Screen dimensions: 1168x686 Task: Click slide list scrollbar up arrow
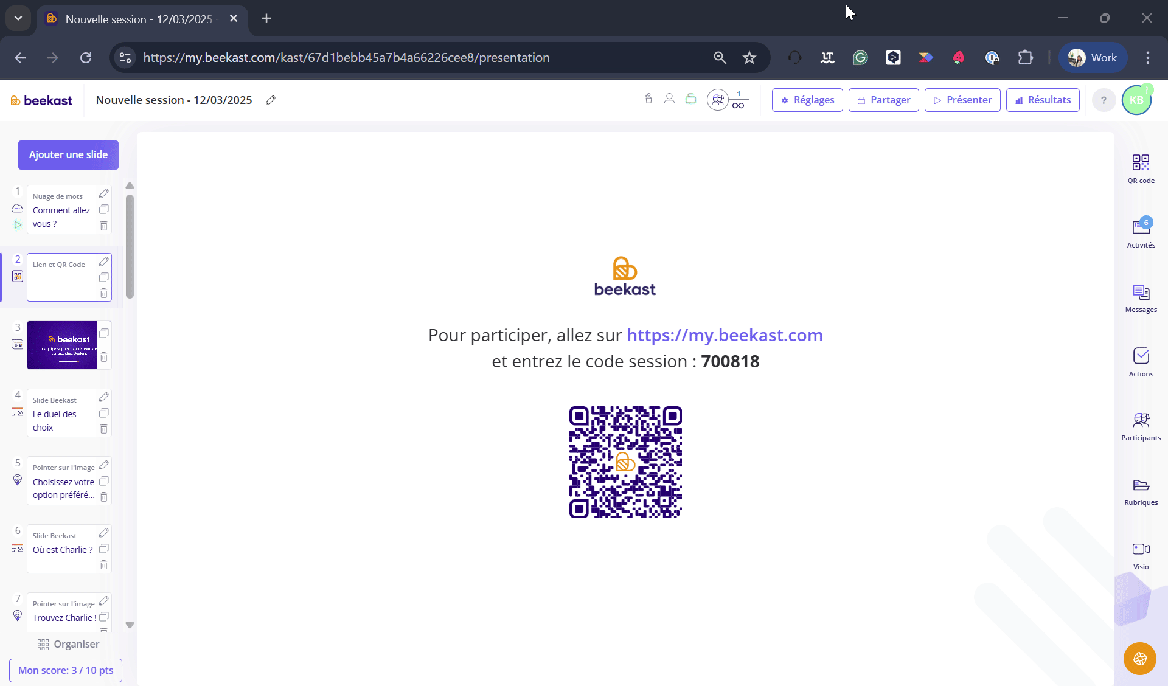coord(130,185)
